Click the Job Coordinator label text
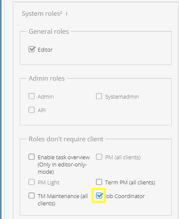Screen dimensions: 179x219 [125, 196]
